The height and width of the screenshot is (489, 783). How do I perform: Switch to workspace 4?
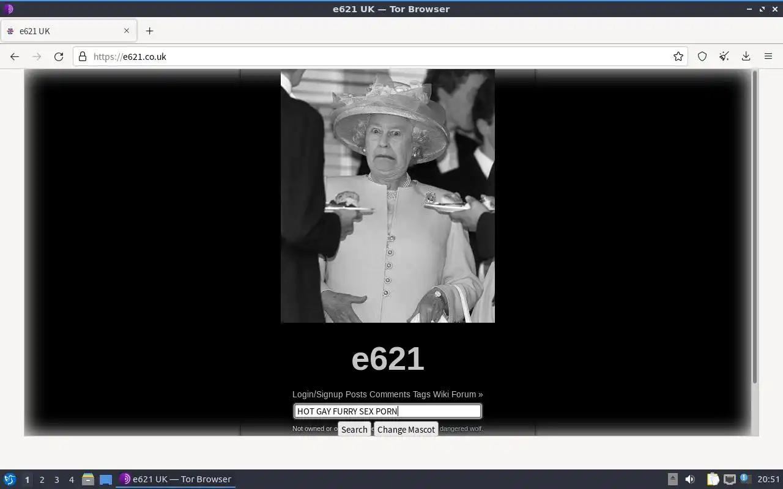(x=71, y=480)
